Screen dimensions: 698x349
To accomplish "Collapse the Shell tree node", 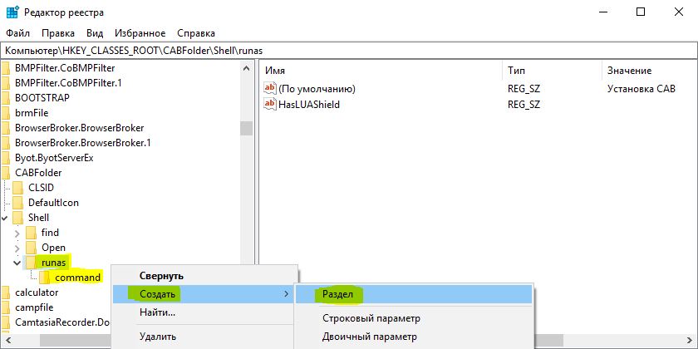I will 4,218.
